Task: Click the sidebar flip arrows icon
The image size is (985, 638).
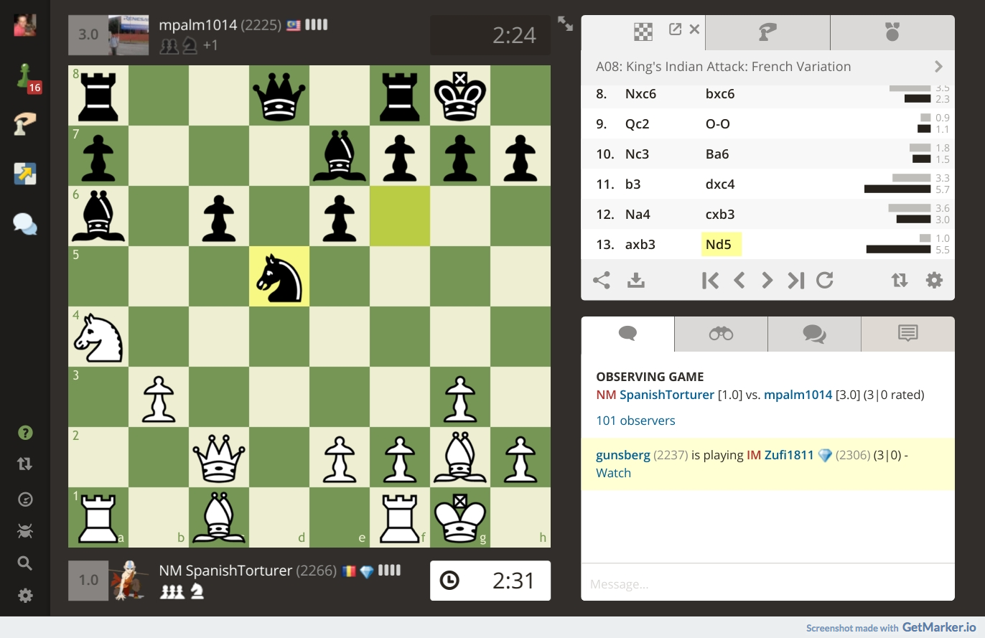Action: pyautogui.click(x=25, y=464)
